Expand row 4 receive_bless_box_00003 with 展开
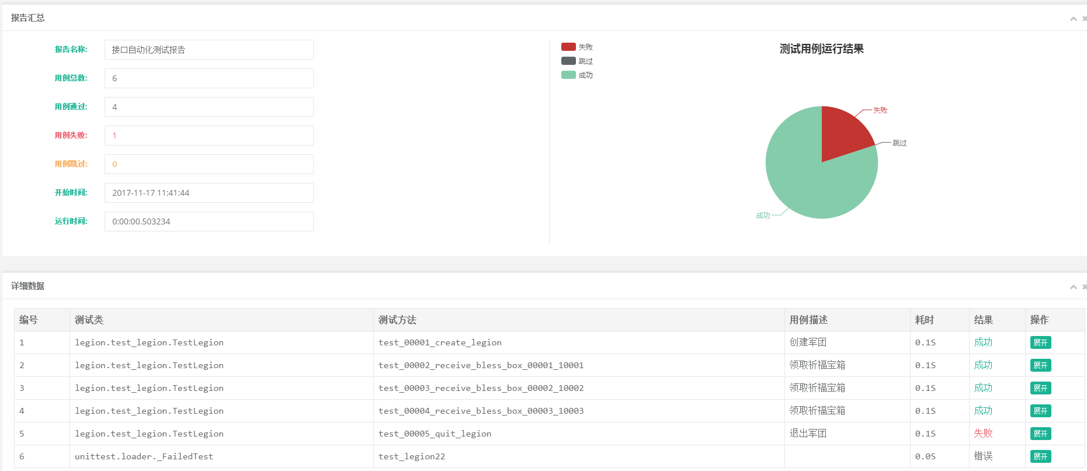The height and width of the screenshot is (471, 1087). point(1040,411)
